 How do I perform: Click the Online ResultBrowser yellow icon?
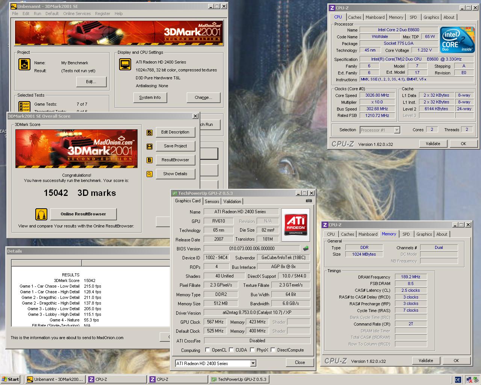(x=41, y=214)
